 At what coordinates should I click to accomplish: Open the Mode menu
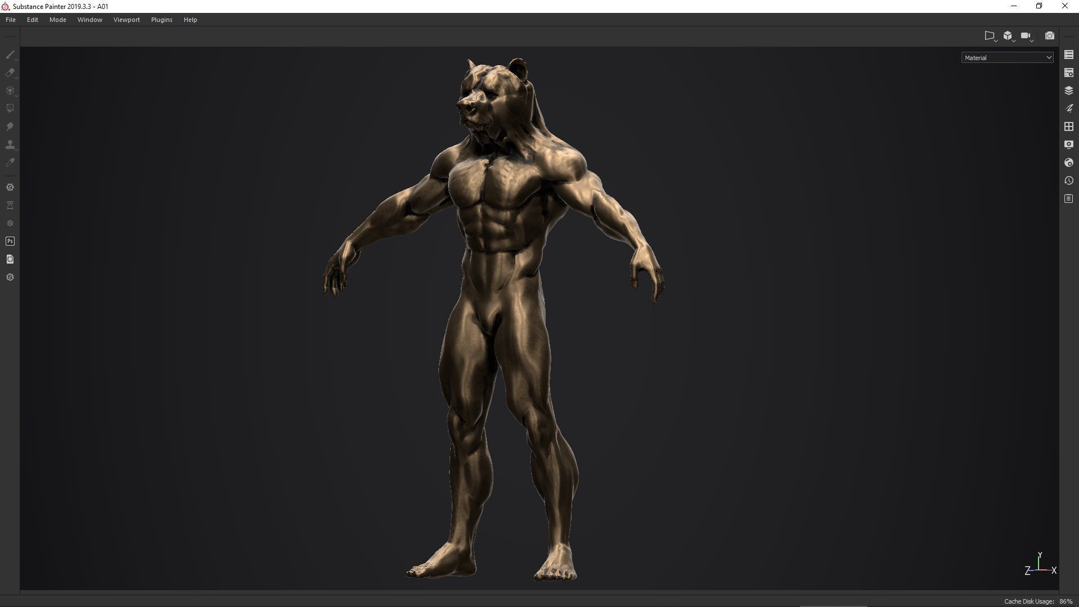click(x=58, y=20)
